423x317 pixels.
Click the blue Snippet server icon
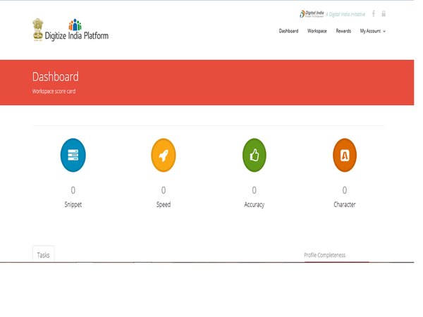click(73, 156)
